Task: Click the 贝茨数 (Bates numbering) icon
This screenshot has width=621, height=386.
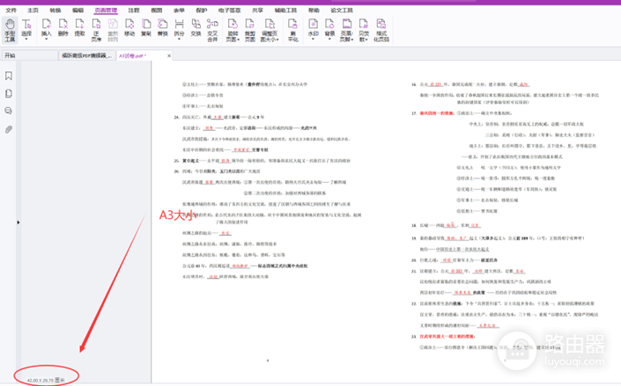Action: click(364, 25)
